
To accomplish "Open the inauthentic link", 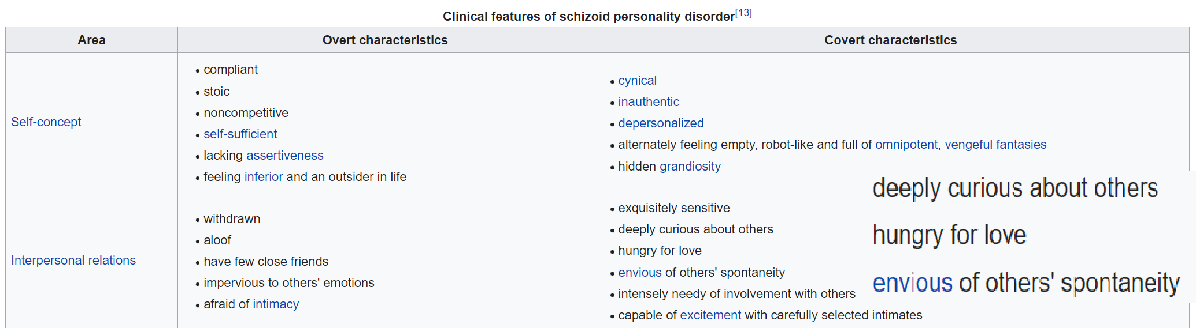I will click(649, 102).
